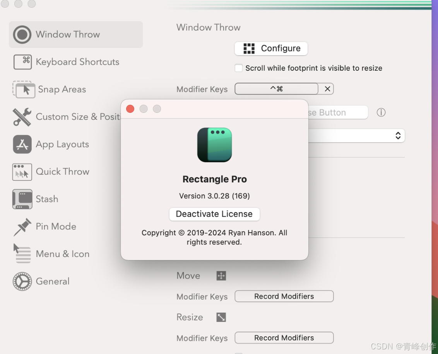Click the Menu & Icon list icon
This screenshot has width=438, height=354.
pyautogui.click(x=22, y=254)
